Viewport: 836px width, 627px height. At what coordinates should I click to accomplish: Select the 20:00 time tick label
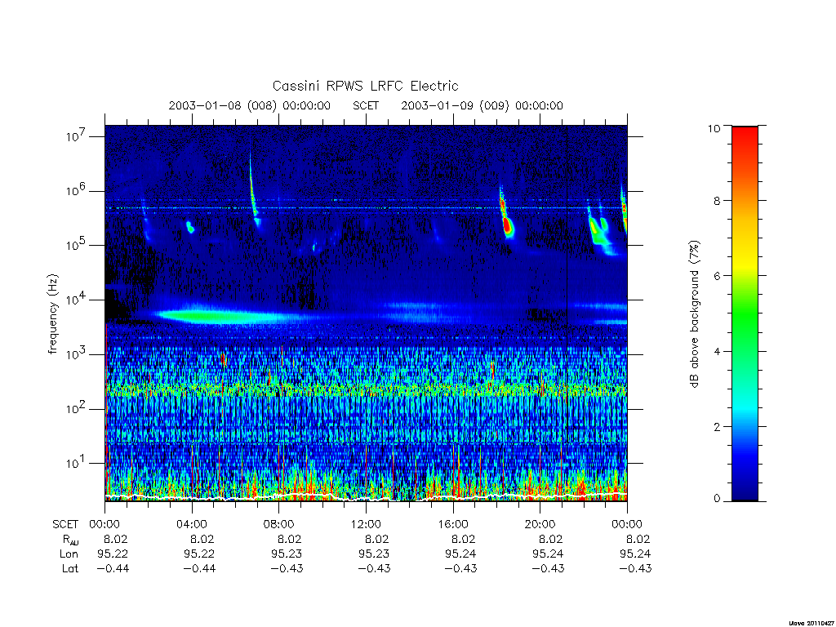pos(540,525)
